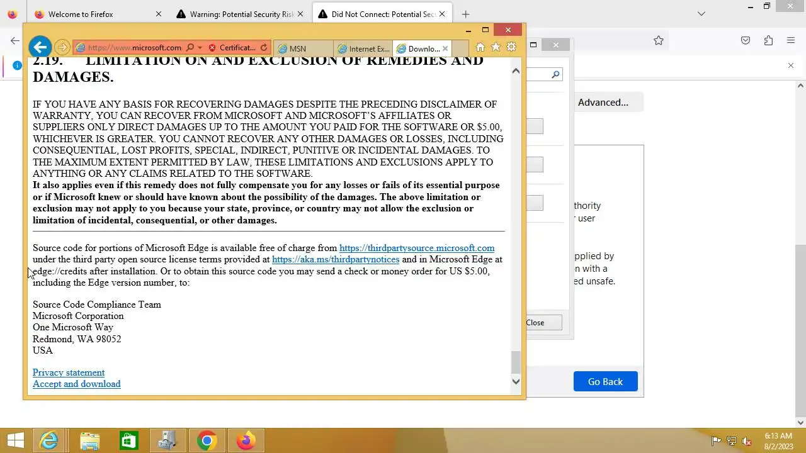The width and height of the screenshot is (806, 453).
Task: Open Firefox application hamburger menu
Action: (791, 40)
